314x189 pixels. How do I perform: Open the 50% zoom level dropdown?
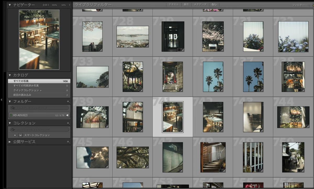click(x=69, y=5)
